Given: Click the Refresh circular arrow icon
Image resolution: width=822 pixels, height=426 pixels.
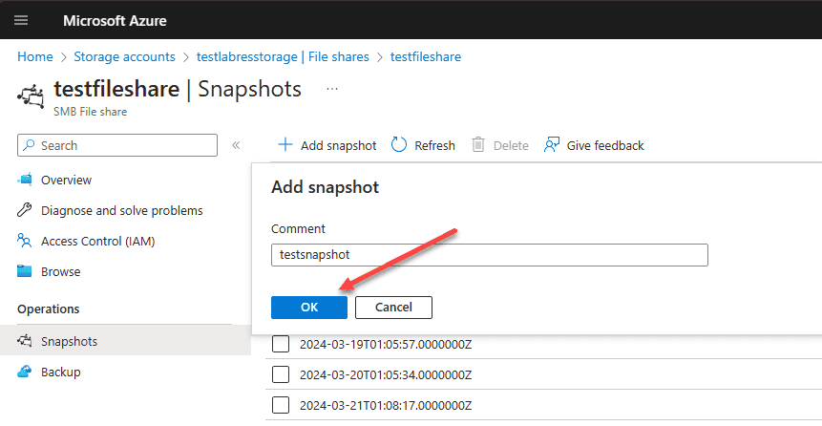Looking at the screenshot, I should (399, 145).
